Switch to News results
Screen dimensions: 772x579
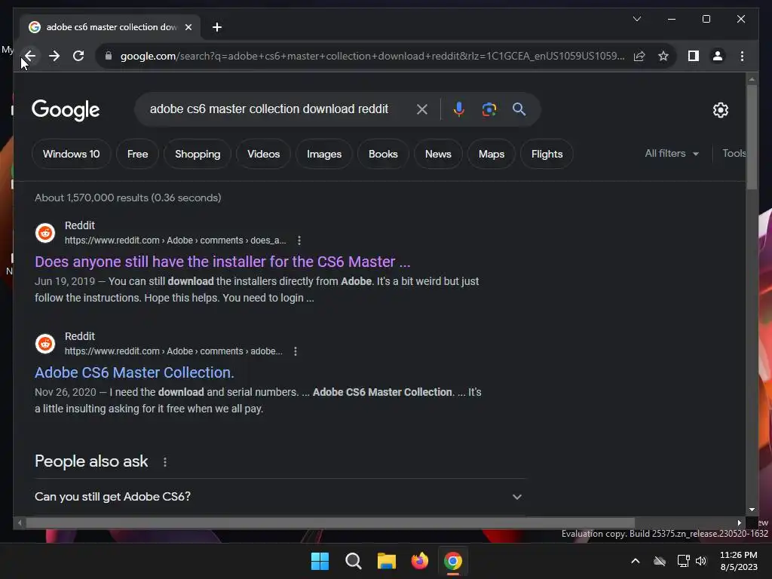[438, 154]
